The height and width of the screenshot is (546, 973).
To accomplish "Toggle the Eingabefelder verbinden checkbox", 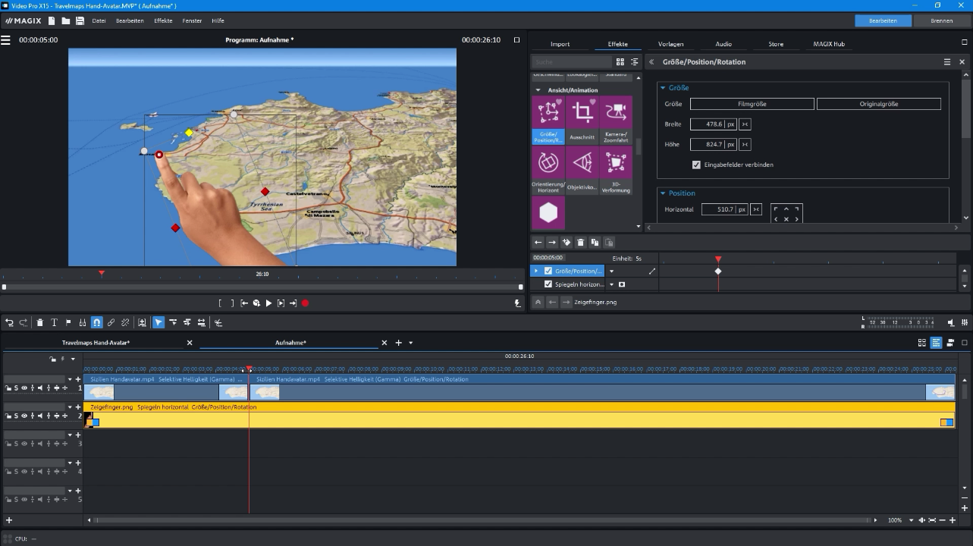I will coord(696,165).
